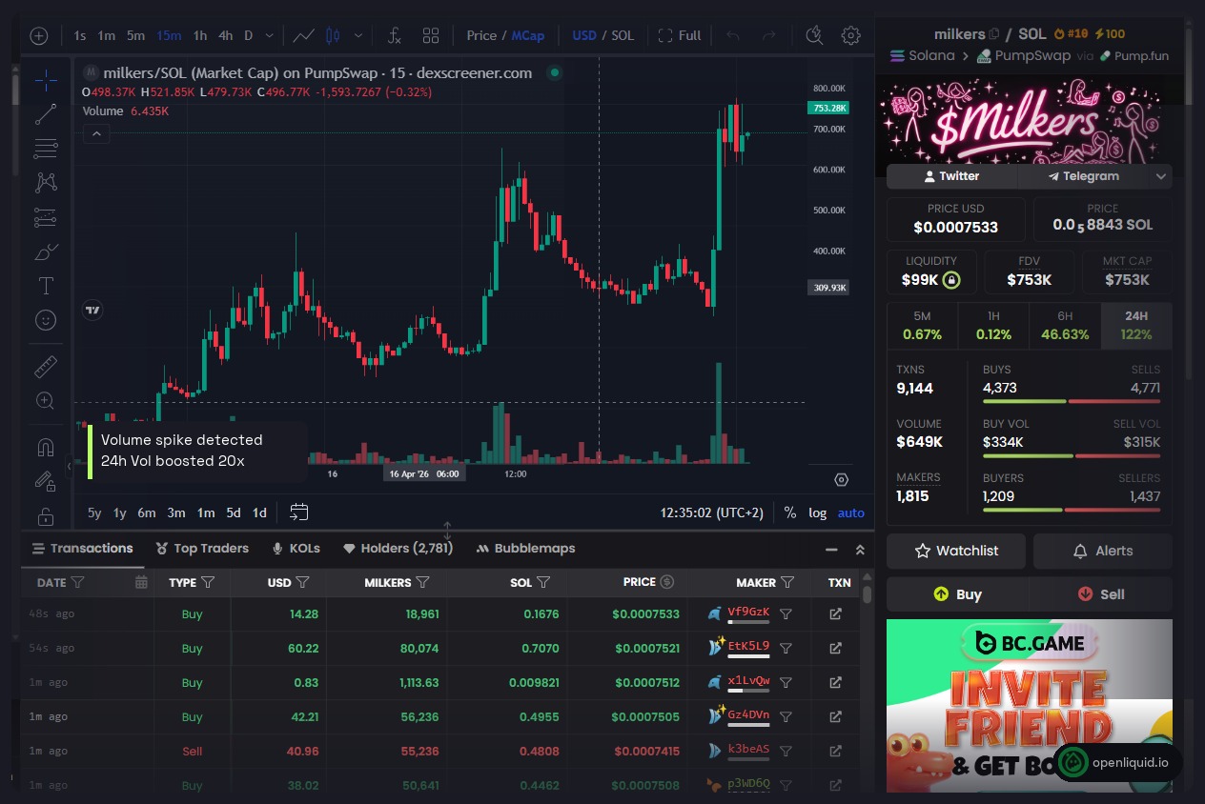Open the indicators fx panel
Screen dimensions: 1205x804
[x=394, y=35]
